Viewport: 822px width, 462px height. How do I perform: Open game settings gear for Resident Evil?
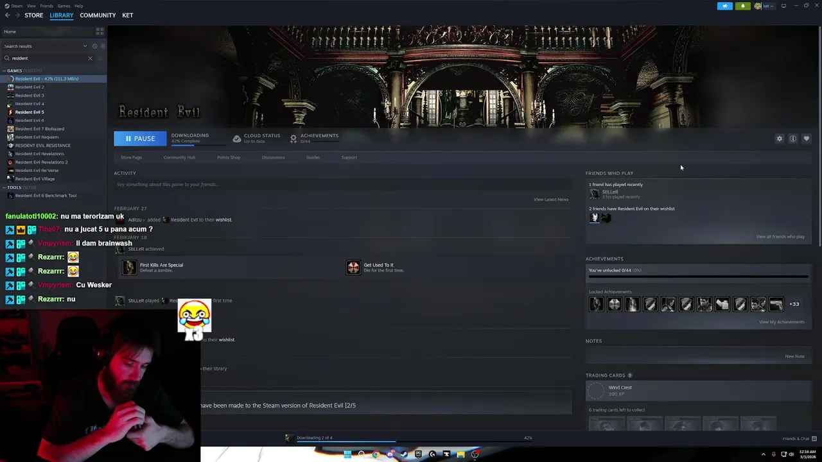780,139
